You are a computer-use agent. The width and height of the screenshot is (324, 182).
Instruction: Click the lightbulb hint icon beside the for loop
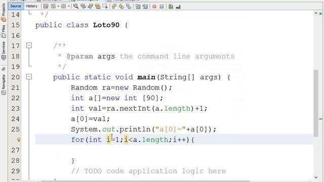pyautogui.click(x=19, y=140)
